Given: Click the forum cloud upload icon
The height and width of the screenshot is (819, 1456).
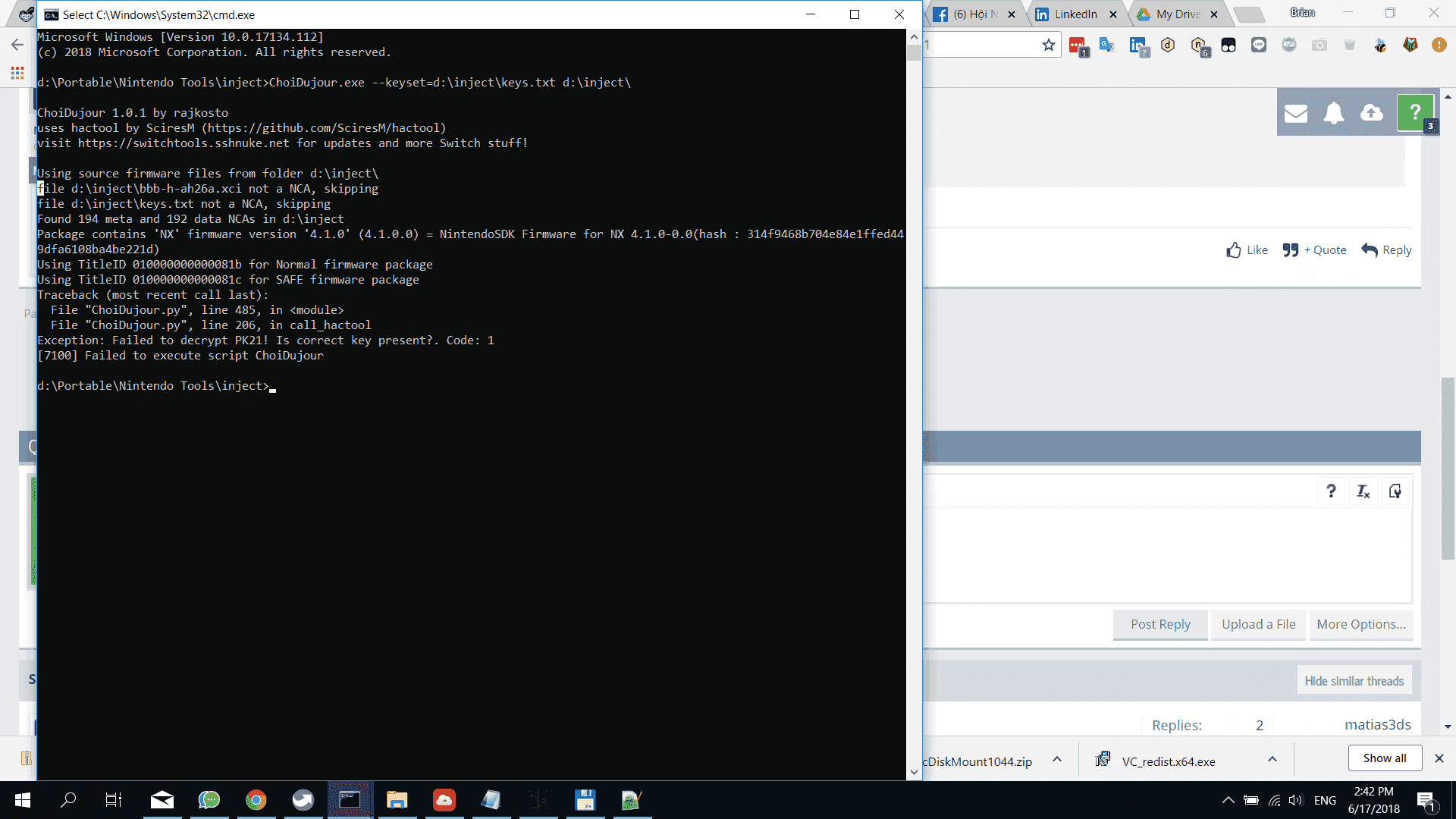Looking at the screenshot, I should click(x=1371, y=113).
